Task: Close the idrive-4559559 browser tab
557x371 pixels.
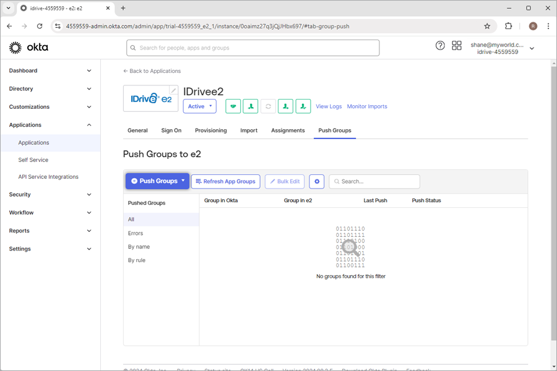Action: pyautogui.click(x=108, y=8)
